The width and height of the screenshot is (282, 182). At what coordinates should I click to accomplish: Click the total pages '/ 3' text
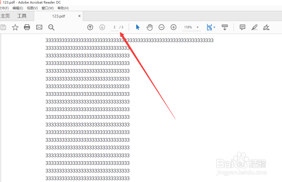[x=121, y=27]
